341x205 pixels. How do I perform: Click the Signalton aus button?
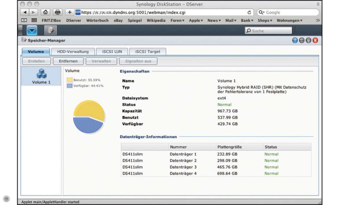[138, 61]
